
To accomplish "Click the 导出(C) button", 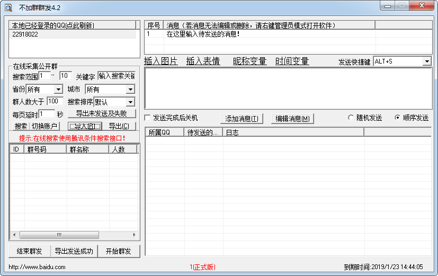I will click(x=119, y=126).
